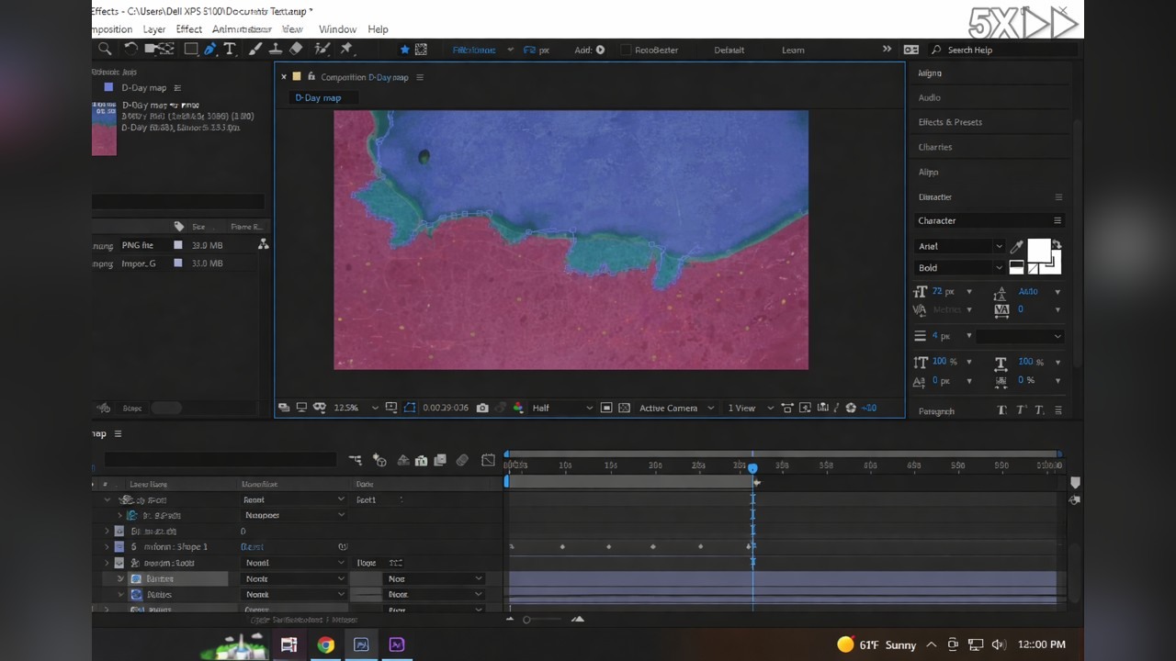
Task: Click the Add shape button
Action: [600, 50]
